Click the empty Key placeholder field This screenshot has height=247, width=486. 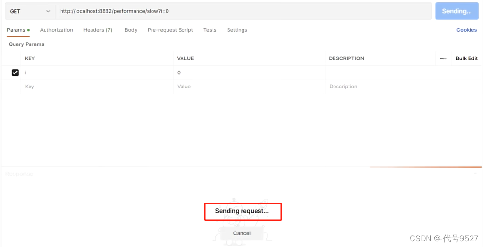click(x=97, y=87)
